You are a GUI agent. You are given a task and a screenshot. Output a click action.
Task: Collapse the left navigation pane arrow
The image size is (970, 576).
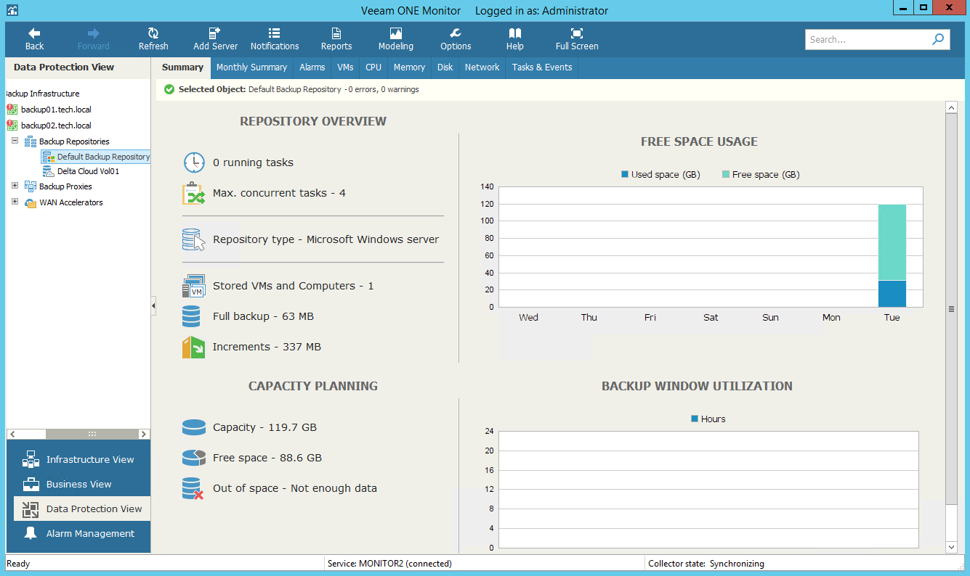[153, 307]
